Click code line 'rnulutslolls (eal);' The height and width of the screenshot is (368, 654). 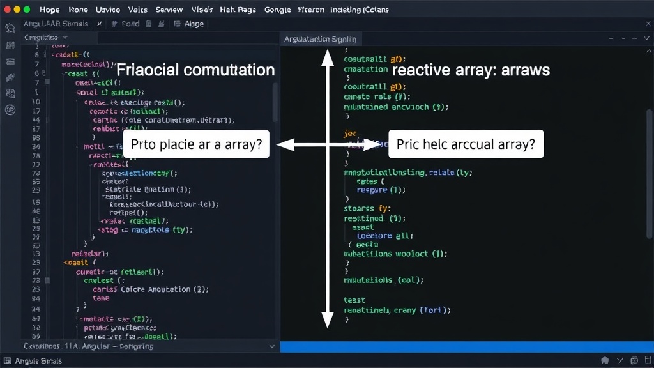(383, 280)
